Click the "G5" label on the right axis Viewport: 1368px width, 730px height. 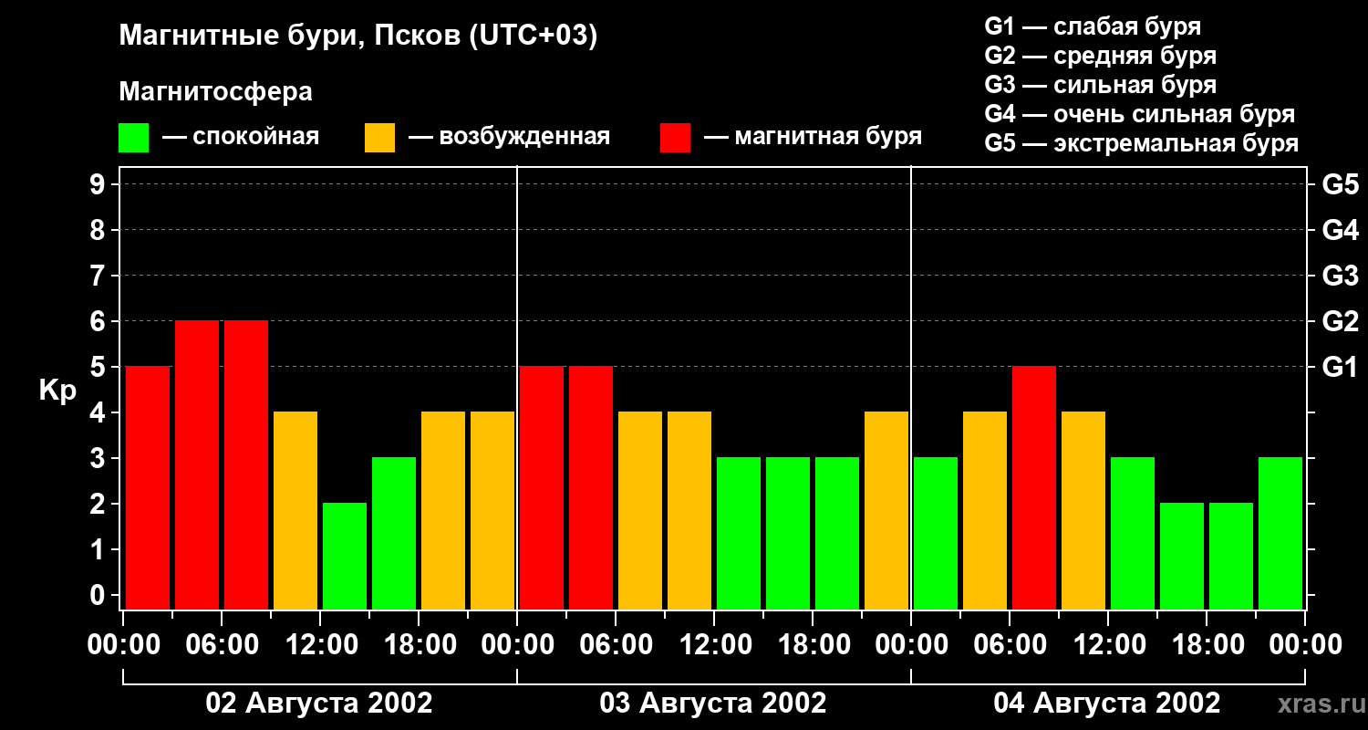pyautogui.click(x=1341, y=184)
